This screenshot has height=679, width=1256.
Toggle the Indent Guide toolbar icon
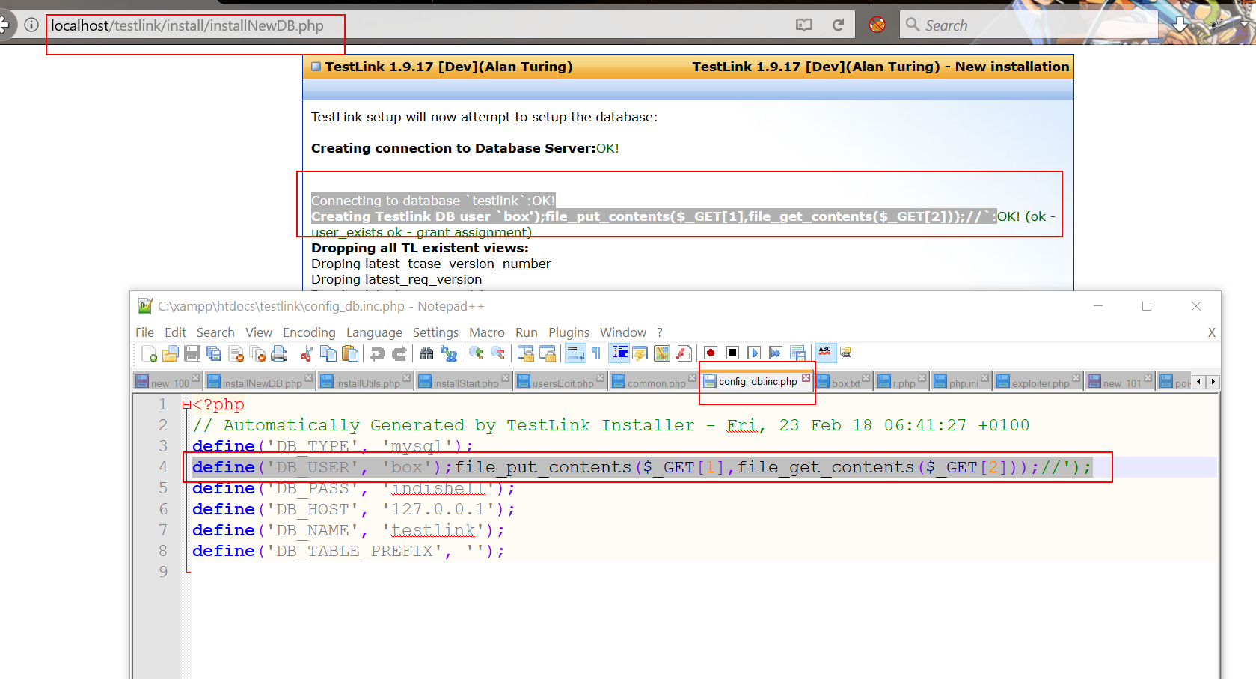[x=619, y=353]
